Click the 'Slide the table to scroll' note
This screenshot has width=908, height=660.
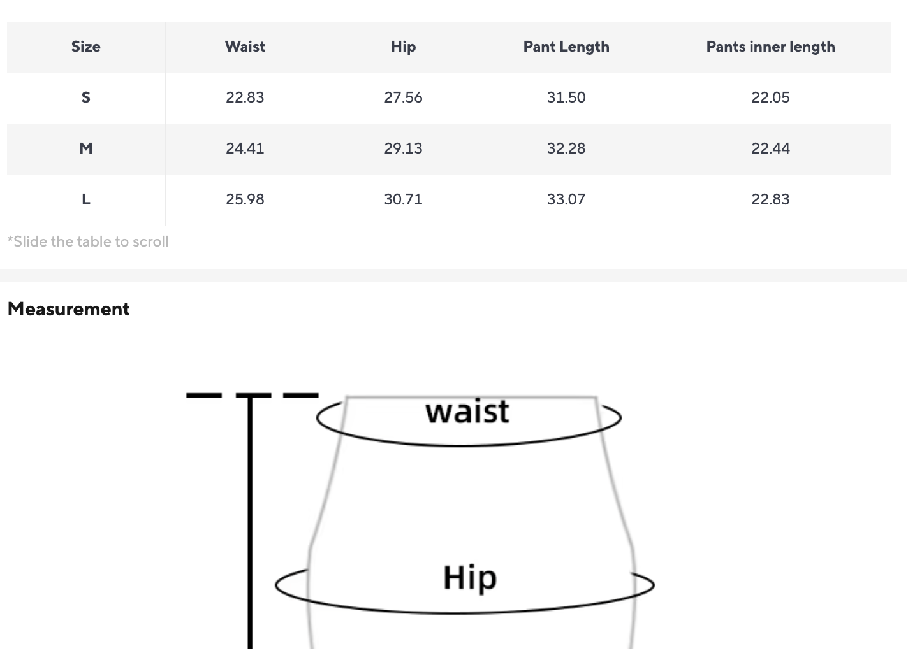coord(88,242)
